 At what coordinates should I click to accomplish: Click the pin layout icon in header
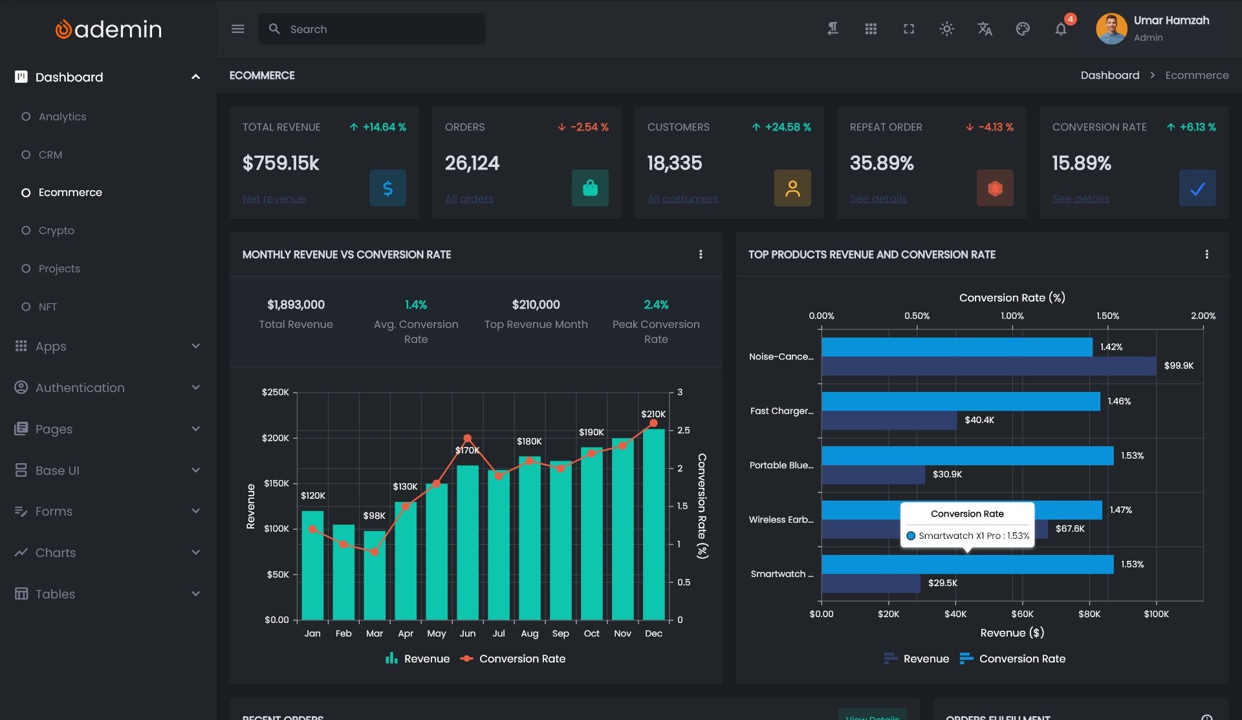tap(833, 29)
